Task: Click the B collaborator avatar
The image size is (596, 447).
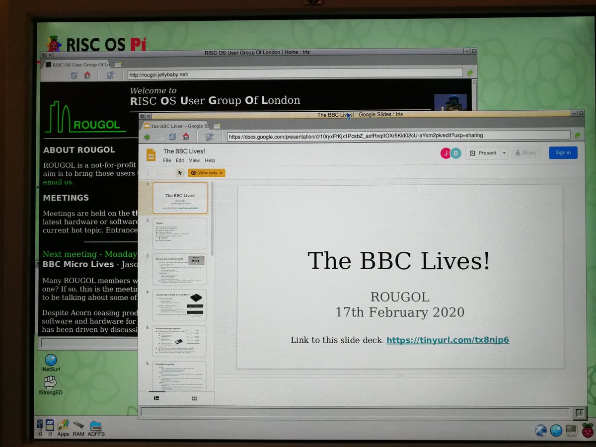Action: coord(456,153)
